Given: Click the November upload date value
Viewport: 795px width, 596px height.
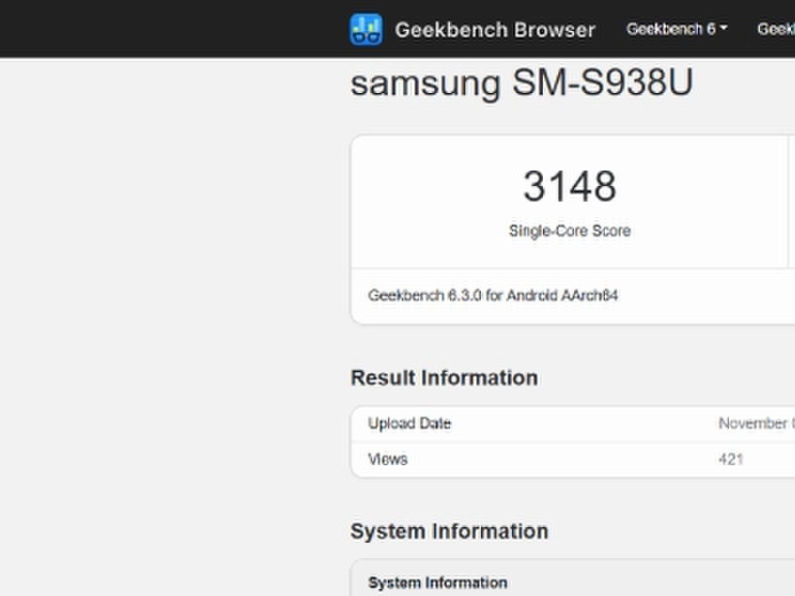Looking at the screenshot, I should (755, 423).
